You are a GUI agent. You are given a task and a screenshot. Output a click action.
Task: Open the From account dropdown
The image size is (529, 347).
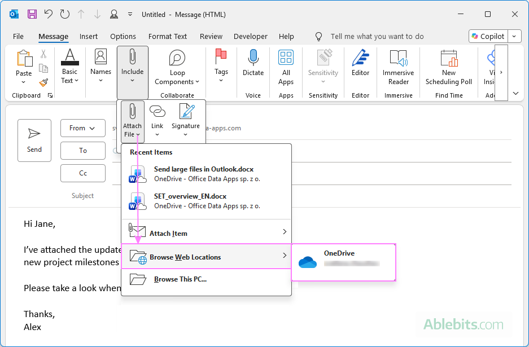click(x=83, y=128)
